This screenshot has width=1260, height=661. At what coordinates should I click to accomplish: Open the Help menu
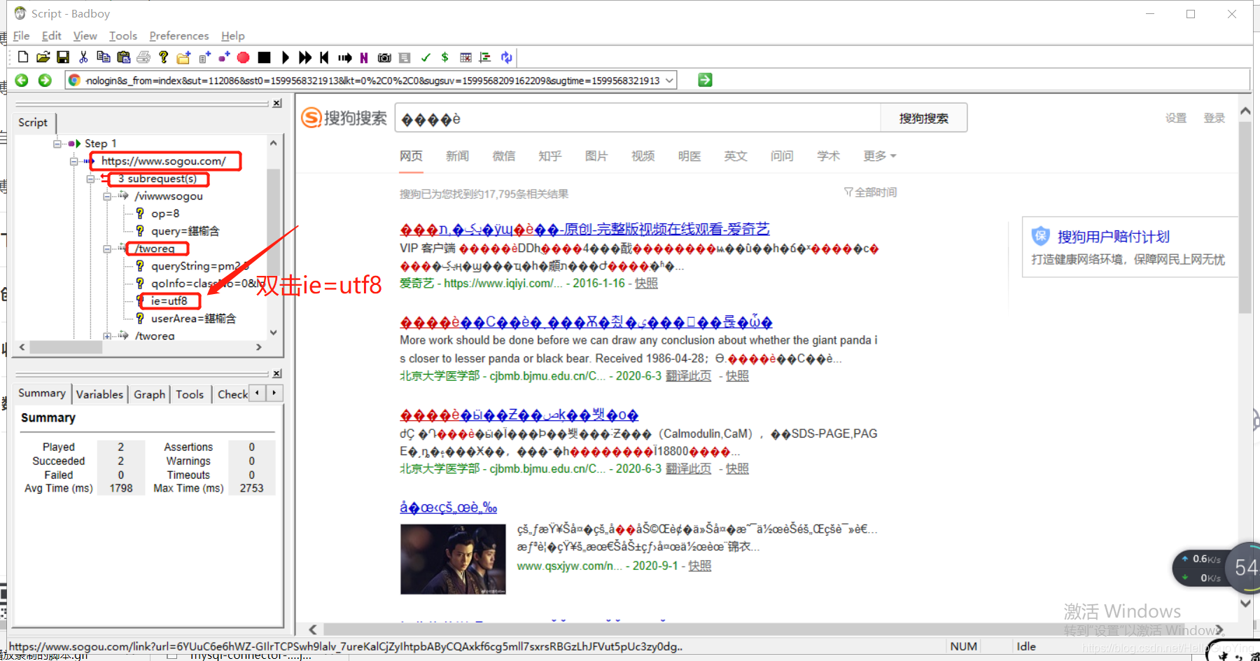pos(232,36)
